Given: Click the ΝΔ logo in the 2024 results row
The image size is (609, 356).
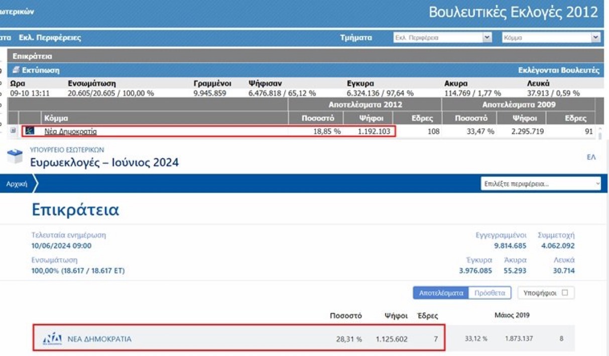Looking at the screenshot, I should click(52, 338).
